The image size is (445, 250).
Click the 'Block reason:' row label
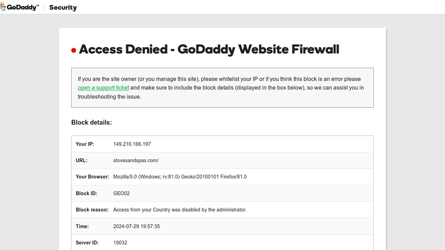click(92, 210)
